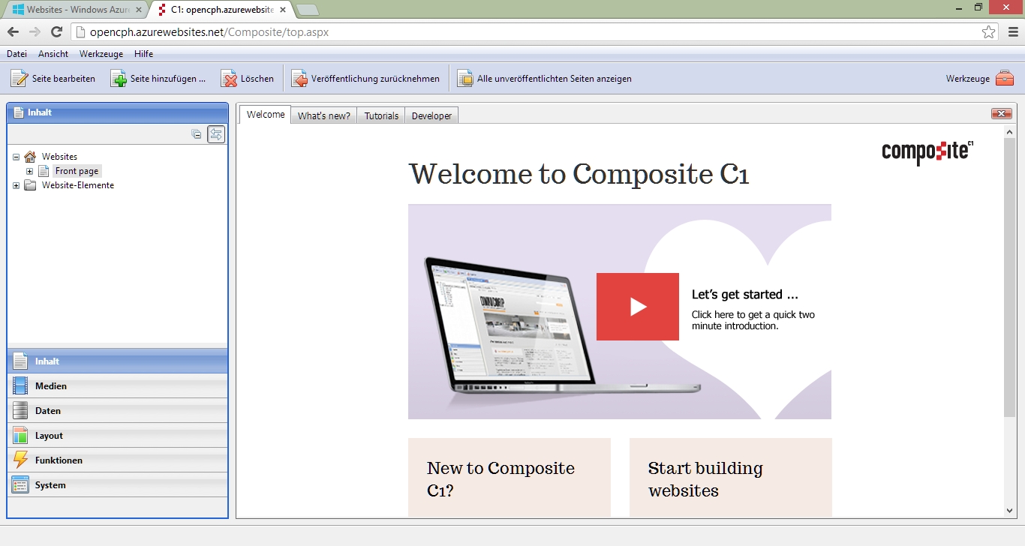Bookmark this page with star icon

[x=988, y=32]
